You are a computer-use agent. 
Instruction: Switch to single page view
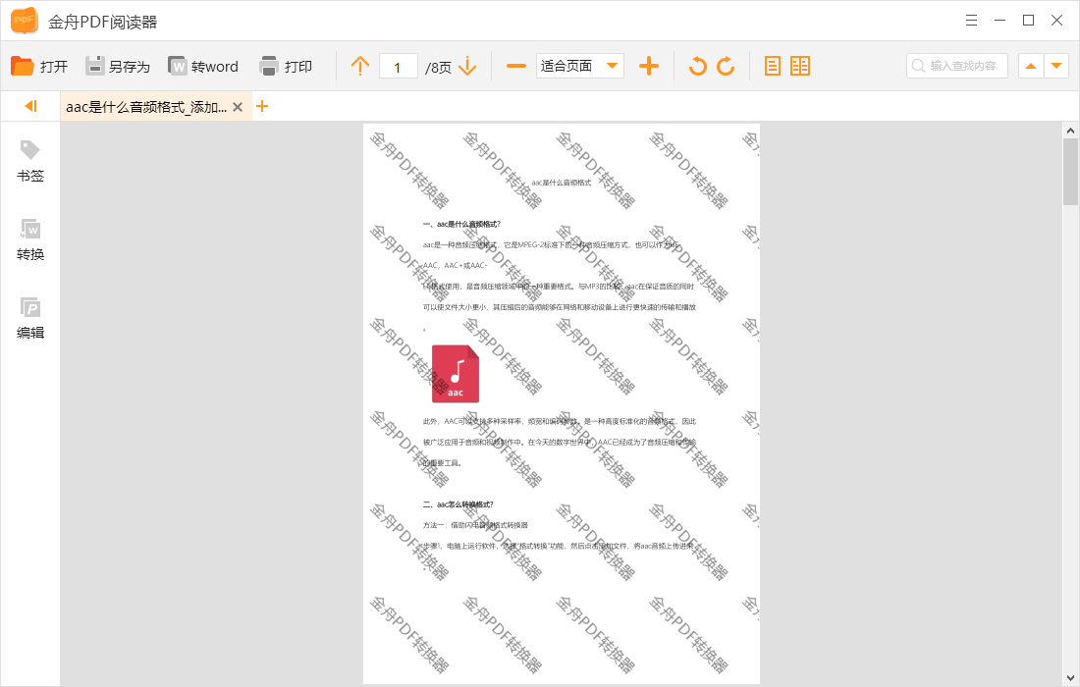773,66
